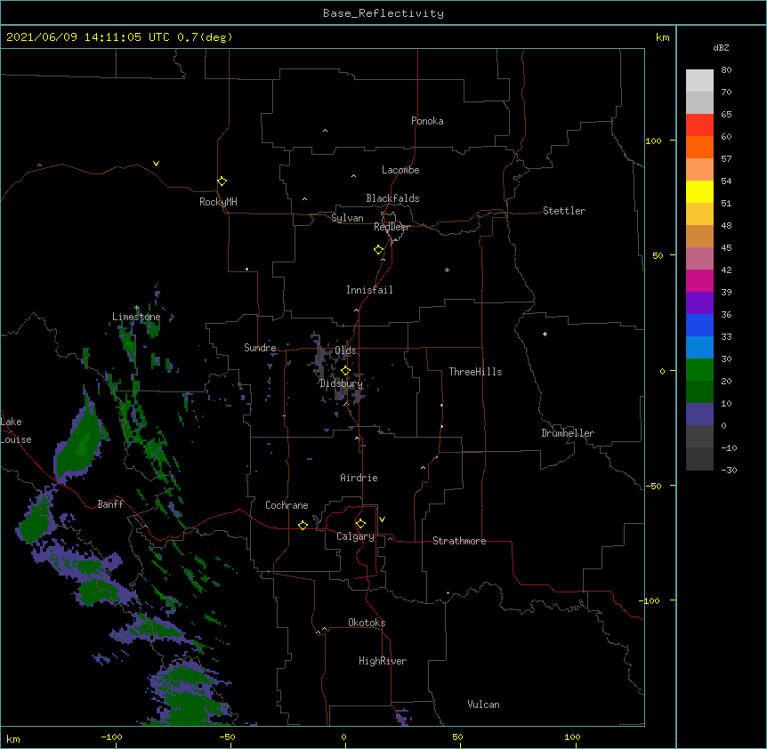Screen dimensions: 767x749
Task: Click the Cochrane label
Action: click(x=287, y=505)
